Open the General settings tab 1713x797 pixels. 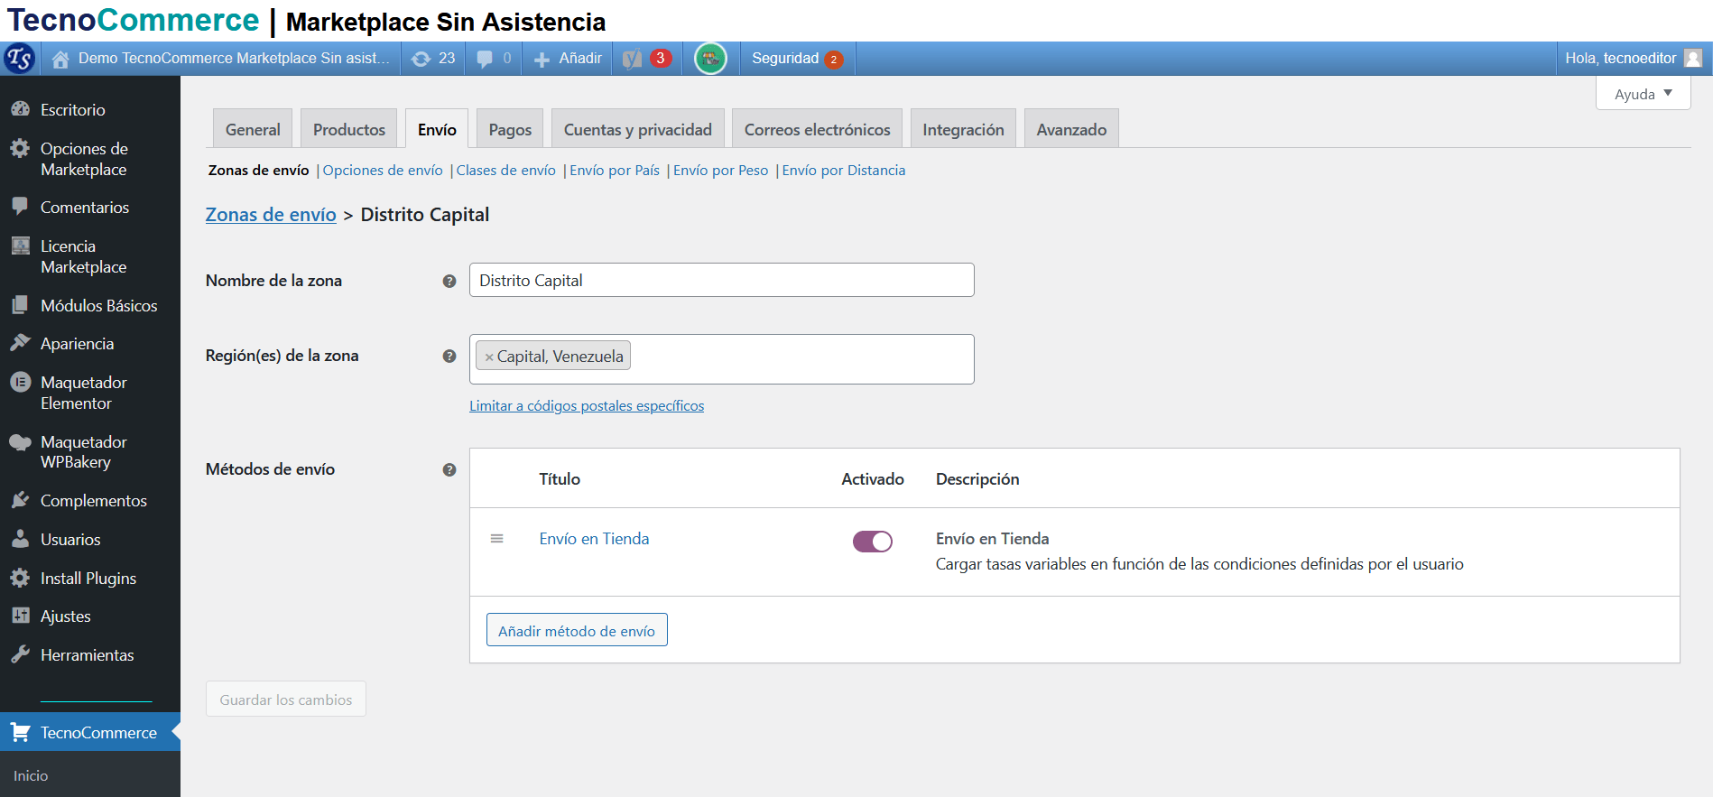(253, 129)
